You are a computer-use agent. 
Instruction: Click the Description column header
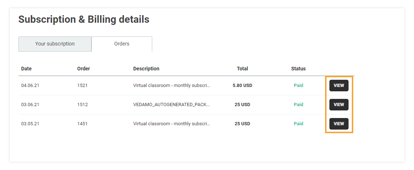coord(146,69)
